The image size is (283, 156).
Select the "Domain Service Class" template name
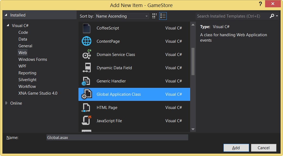116,54
